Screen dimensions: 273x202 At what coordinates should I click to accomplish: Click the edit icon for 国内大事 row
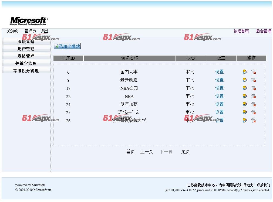tap(245, 72)
